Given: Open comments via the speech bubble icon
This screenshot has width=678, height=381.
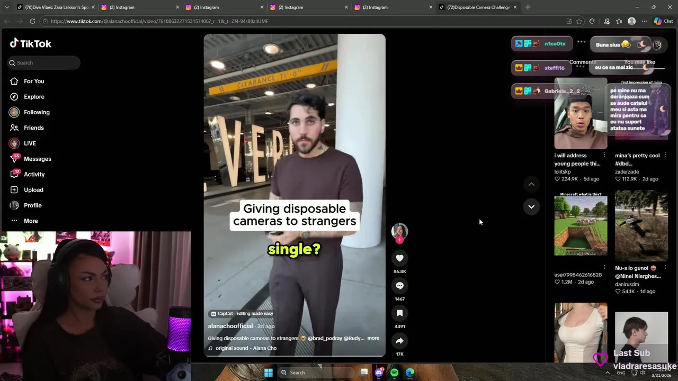Looking at the screenshot, I should coord(399,286).
